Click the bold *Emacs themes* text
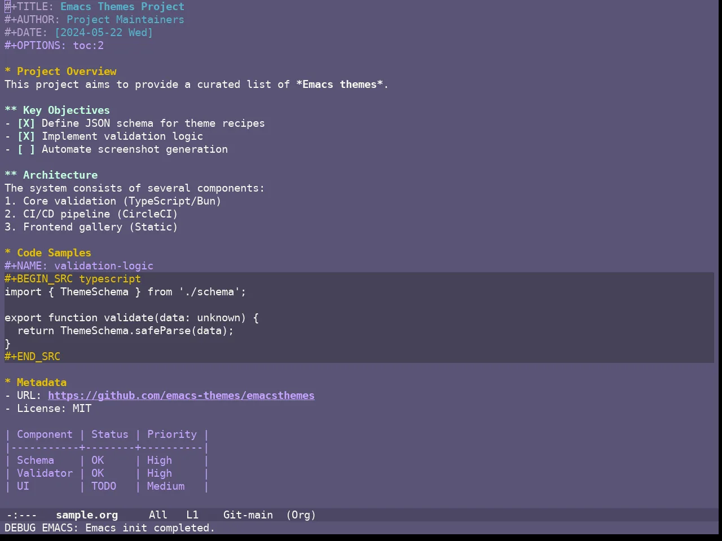The width and height of the screenshot is (722, 541). point(340,85)
